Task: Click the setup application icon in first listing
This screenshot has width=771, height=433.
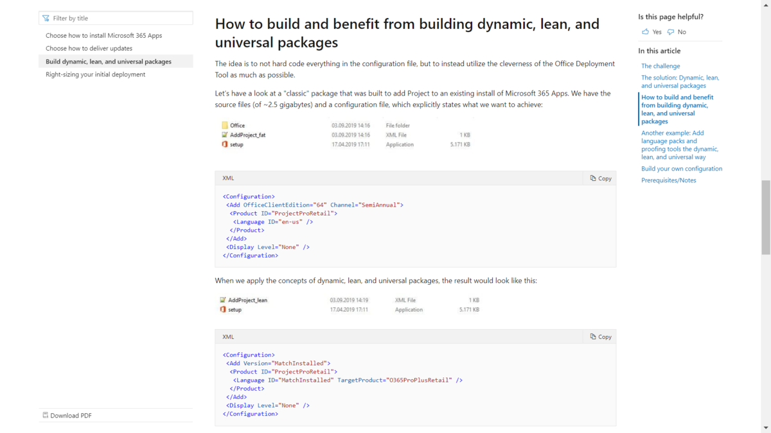Action: tap(224, 144)
